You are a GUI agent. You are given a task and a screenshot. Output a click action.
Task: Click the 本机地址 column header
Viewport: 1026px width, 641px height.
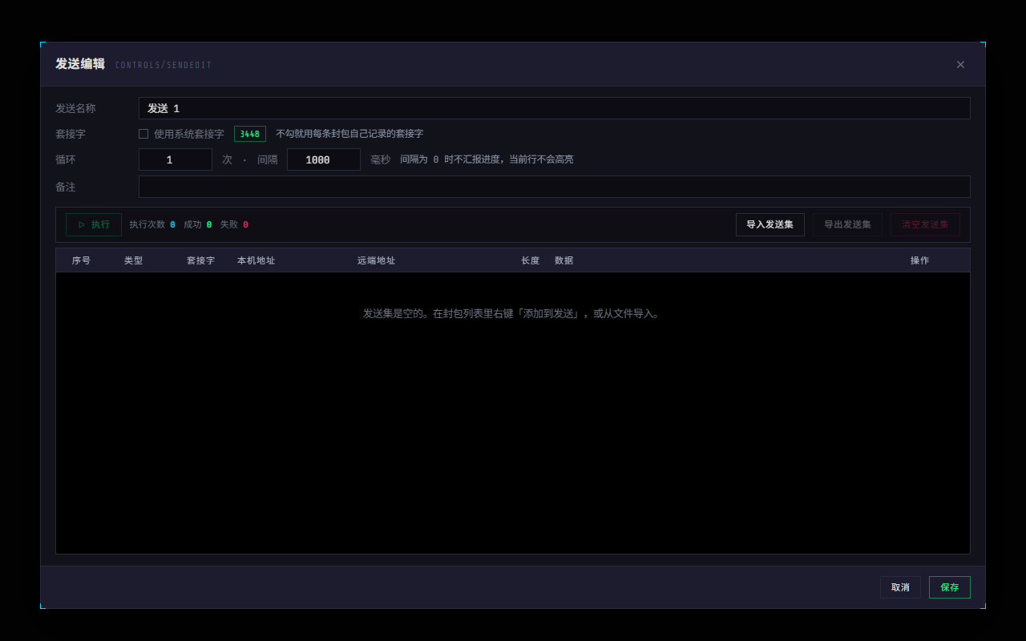(x=256, y=260)
